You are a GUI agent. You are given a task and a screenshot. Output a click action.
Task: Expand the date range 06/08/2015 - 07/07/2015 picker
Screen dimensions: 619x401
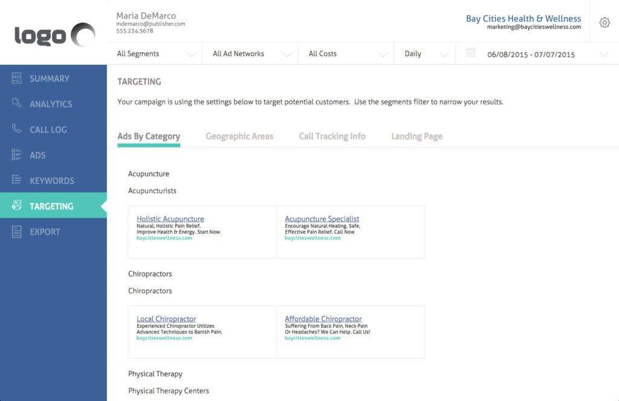[537, 54]
